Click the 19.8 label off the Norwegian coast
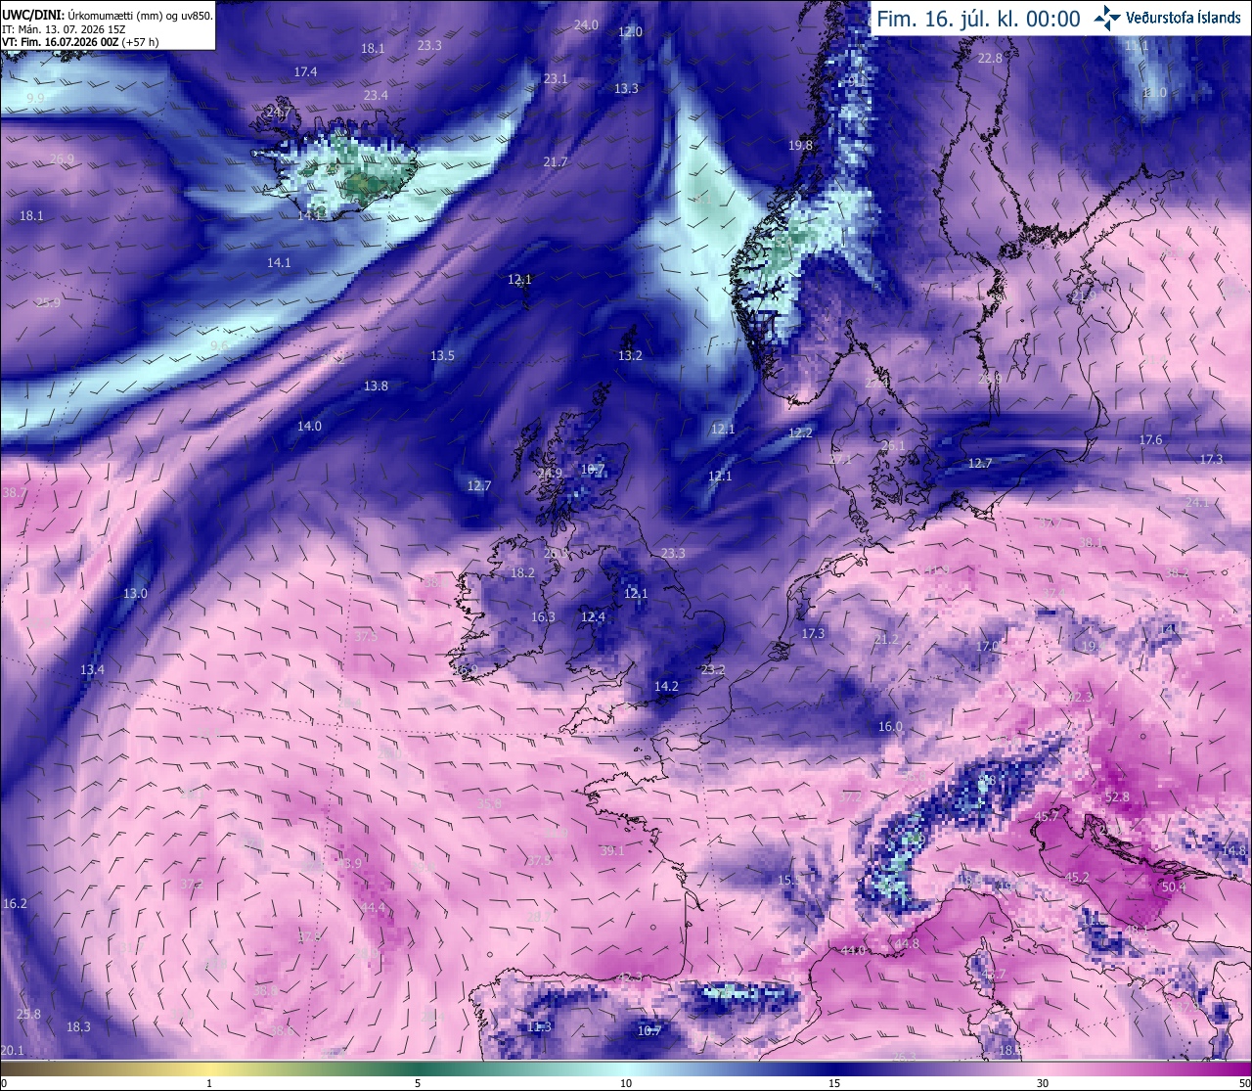Image resolution: width=1252 pixels, height=1091 pixels. [800, 146]
